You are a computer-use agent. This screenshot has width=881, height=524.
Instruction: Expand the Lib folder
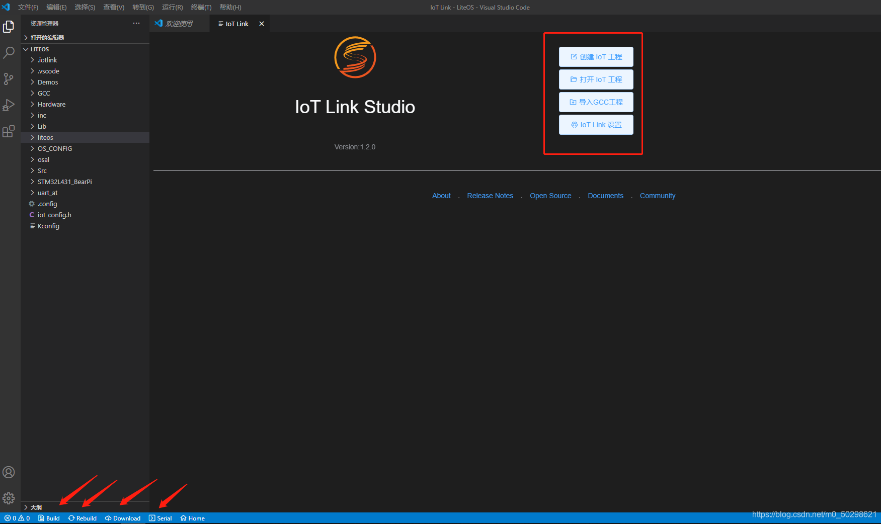click(85, 127)
